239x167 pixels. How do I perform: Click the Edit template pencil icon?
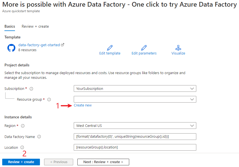(x=110, y=48)
